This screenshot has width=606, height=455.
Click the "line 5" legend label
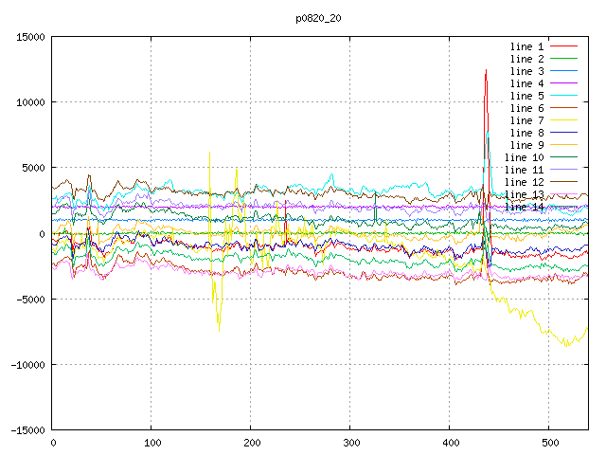526,96
